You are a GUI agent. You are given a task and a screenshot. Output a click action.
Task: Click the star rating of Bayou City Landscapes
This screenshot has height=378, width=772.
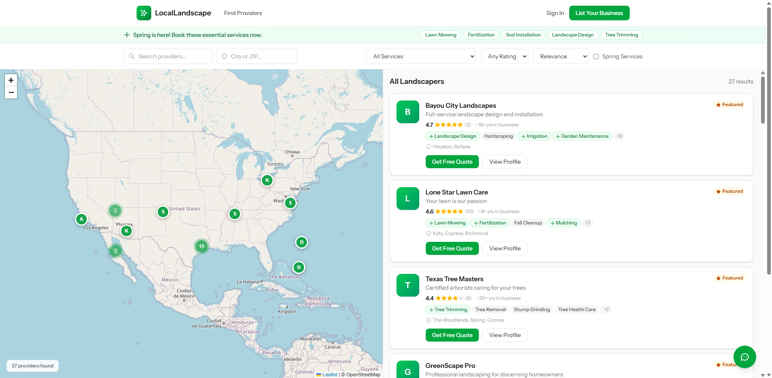[x=449, y=125]
